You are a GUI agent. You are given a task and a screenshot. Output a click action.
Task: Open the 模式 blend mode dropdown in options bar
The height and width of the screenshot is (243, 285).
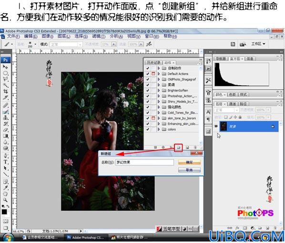[x=66, y=44]
